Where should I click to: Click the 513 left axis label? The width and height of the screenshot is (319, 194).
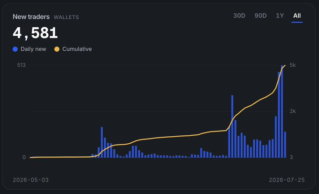[x=22, y=65]
